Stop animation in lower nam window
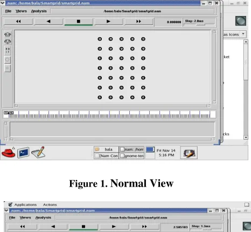The image size is (251, 232). pos(83,227)
